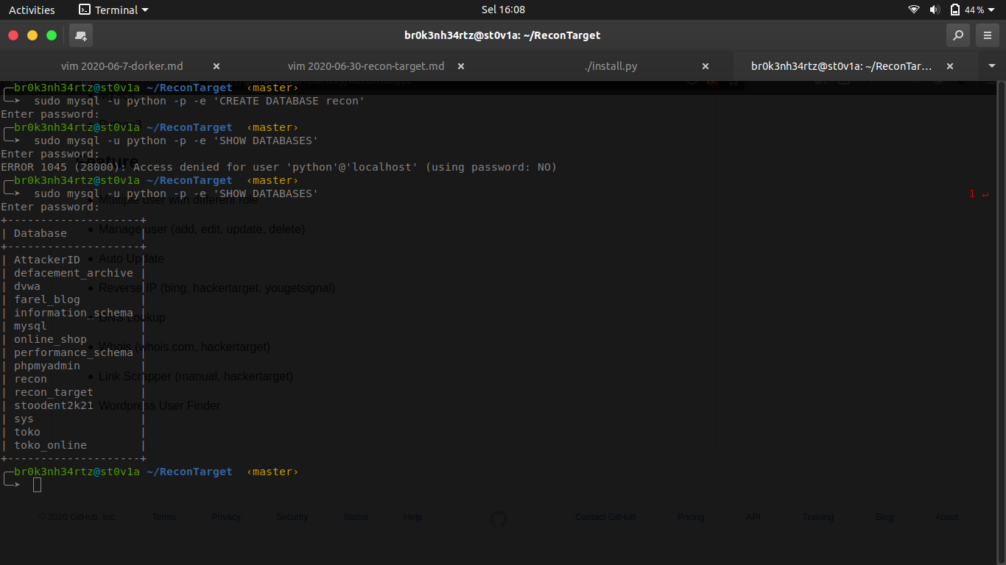This screenshot has height=565, width=1006.
Task: Open the terminal hamburger menu
Action: (x=988, y=35)
